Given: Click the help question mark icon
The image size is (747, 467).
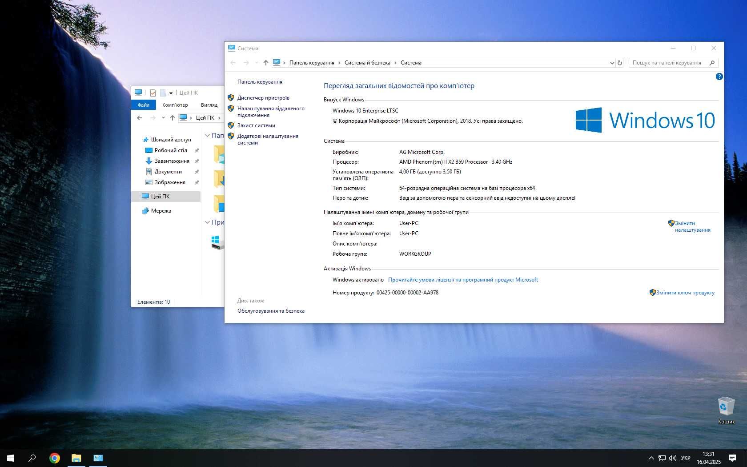Looking at the screenshot, I should 719,76.
